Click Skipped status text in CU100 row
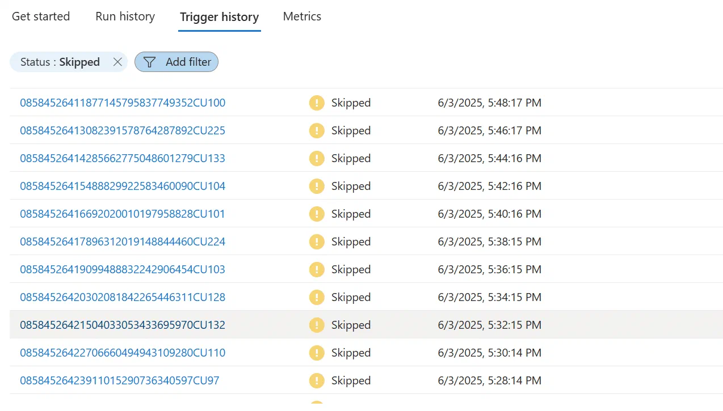 (x=351, y=103)
